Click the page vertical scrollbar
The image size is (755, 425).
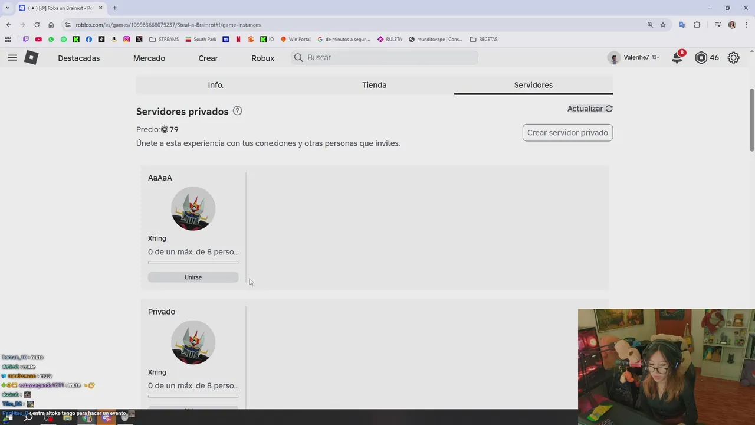pyautogui.click(x=751, y=121)
